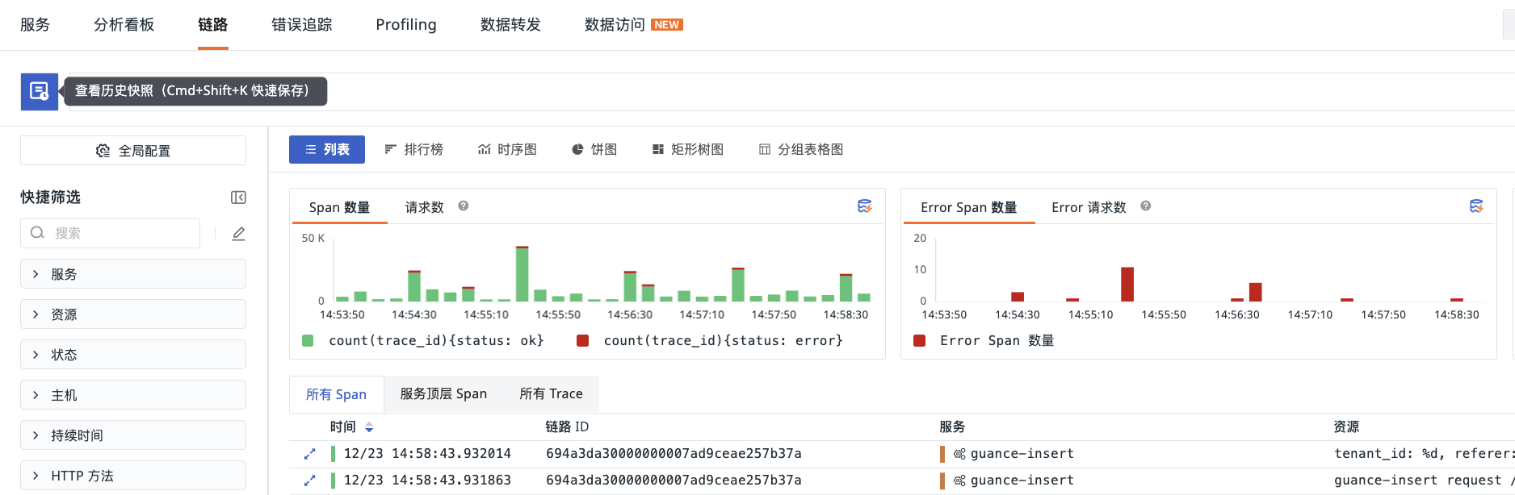Select the Error Span 数量 chart tab
Viewport: 1515px width, 495px height.
[968, 207]
